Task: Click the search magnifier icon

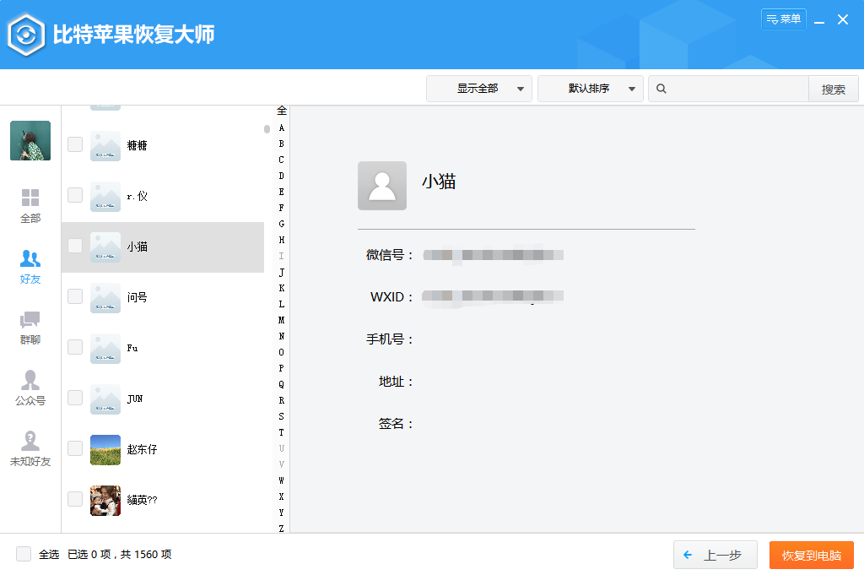Action: coord(661,89)
